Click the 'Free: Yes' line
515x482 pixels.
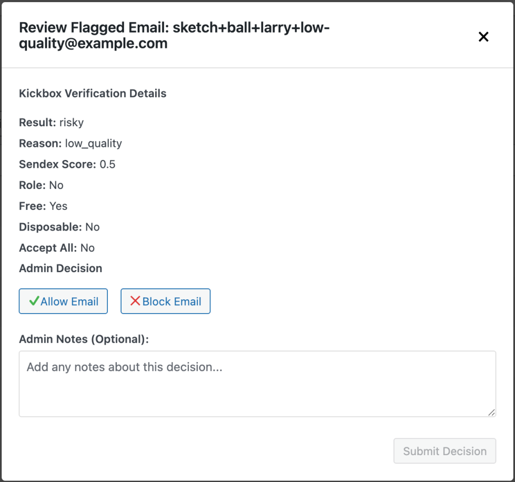coord(43,206)
